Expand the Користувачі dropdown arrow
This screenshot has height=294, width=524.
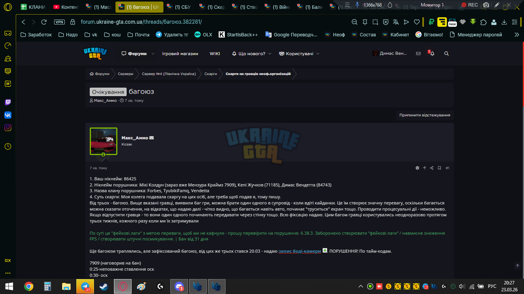click(318, 54)
